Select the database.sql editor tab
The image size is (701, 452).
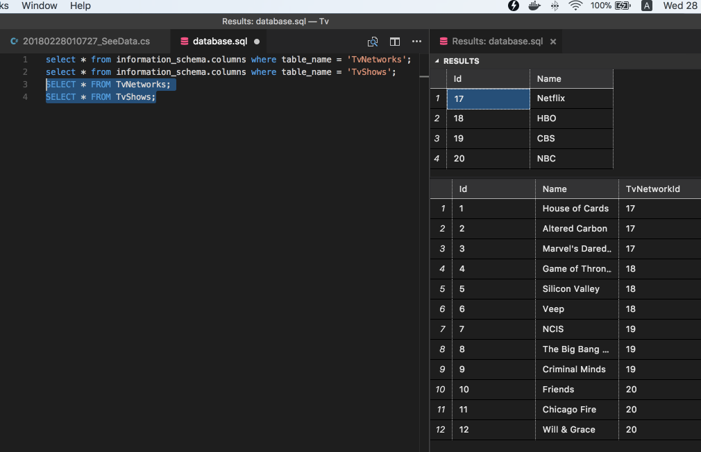[x=219, y=42]
